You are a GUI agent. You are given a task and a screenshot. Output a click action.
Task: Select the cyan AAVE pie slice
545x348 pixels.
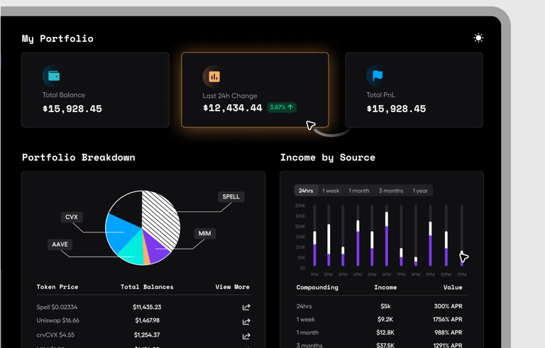click(133, 251)
